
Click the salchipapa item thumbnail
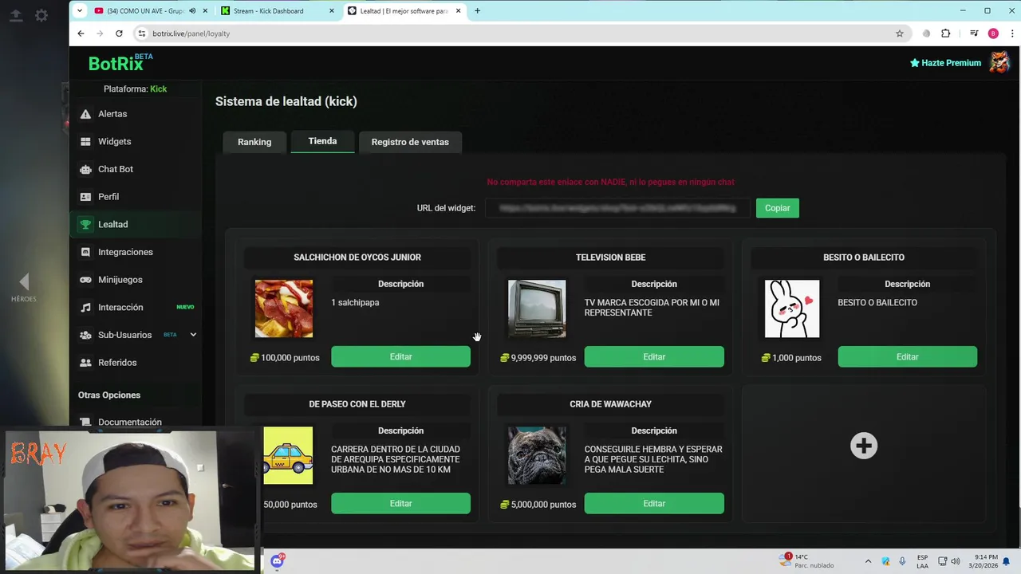click(x=284, y=309)
